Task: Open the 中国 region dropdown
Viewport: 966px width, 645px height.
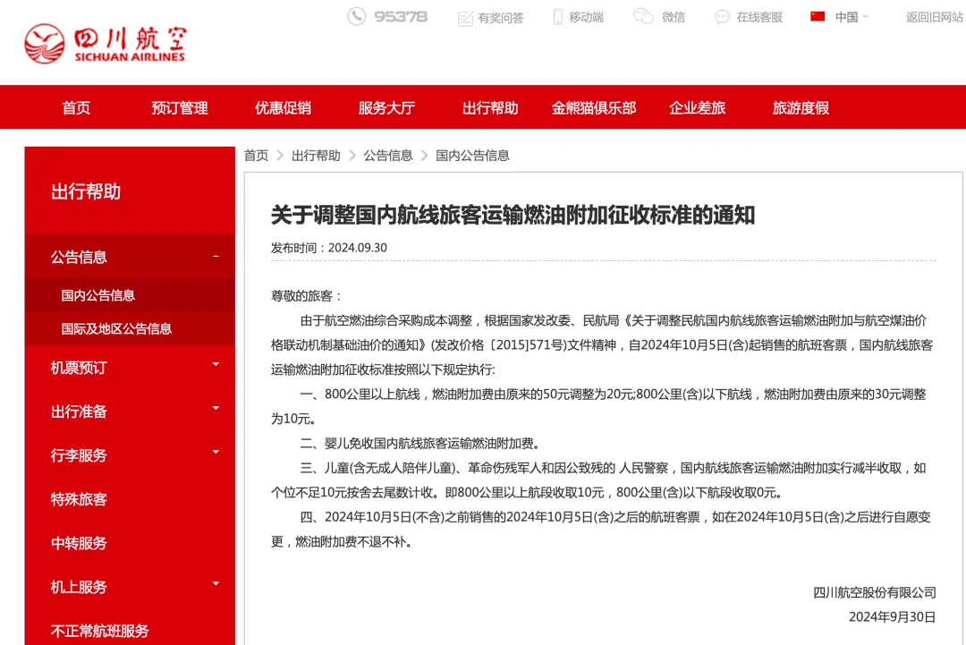Action: click(844, 16)
